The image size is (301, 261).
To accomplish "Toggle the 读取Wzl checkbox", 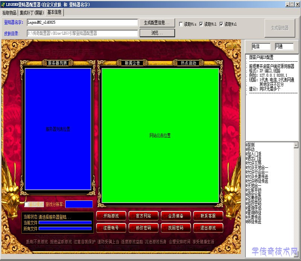I will tap(222, 24).
